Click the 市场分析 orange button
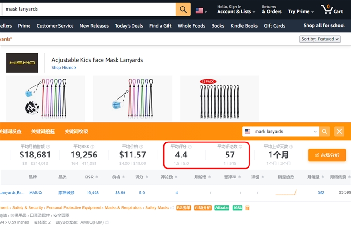The image size is (351, 228). (327, 155)
